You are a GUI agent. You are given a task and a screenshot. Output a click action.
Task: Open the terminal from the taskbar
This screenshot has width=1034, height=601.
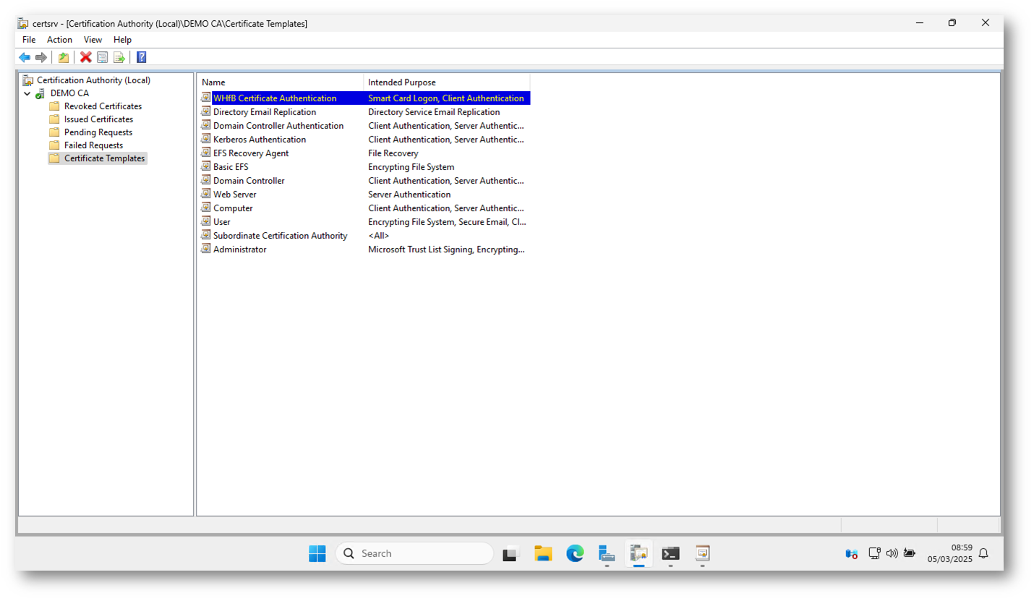pyautogui.click(x=671, y=554)
